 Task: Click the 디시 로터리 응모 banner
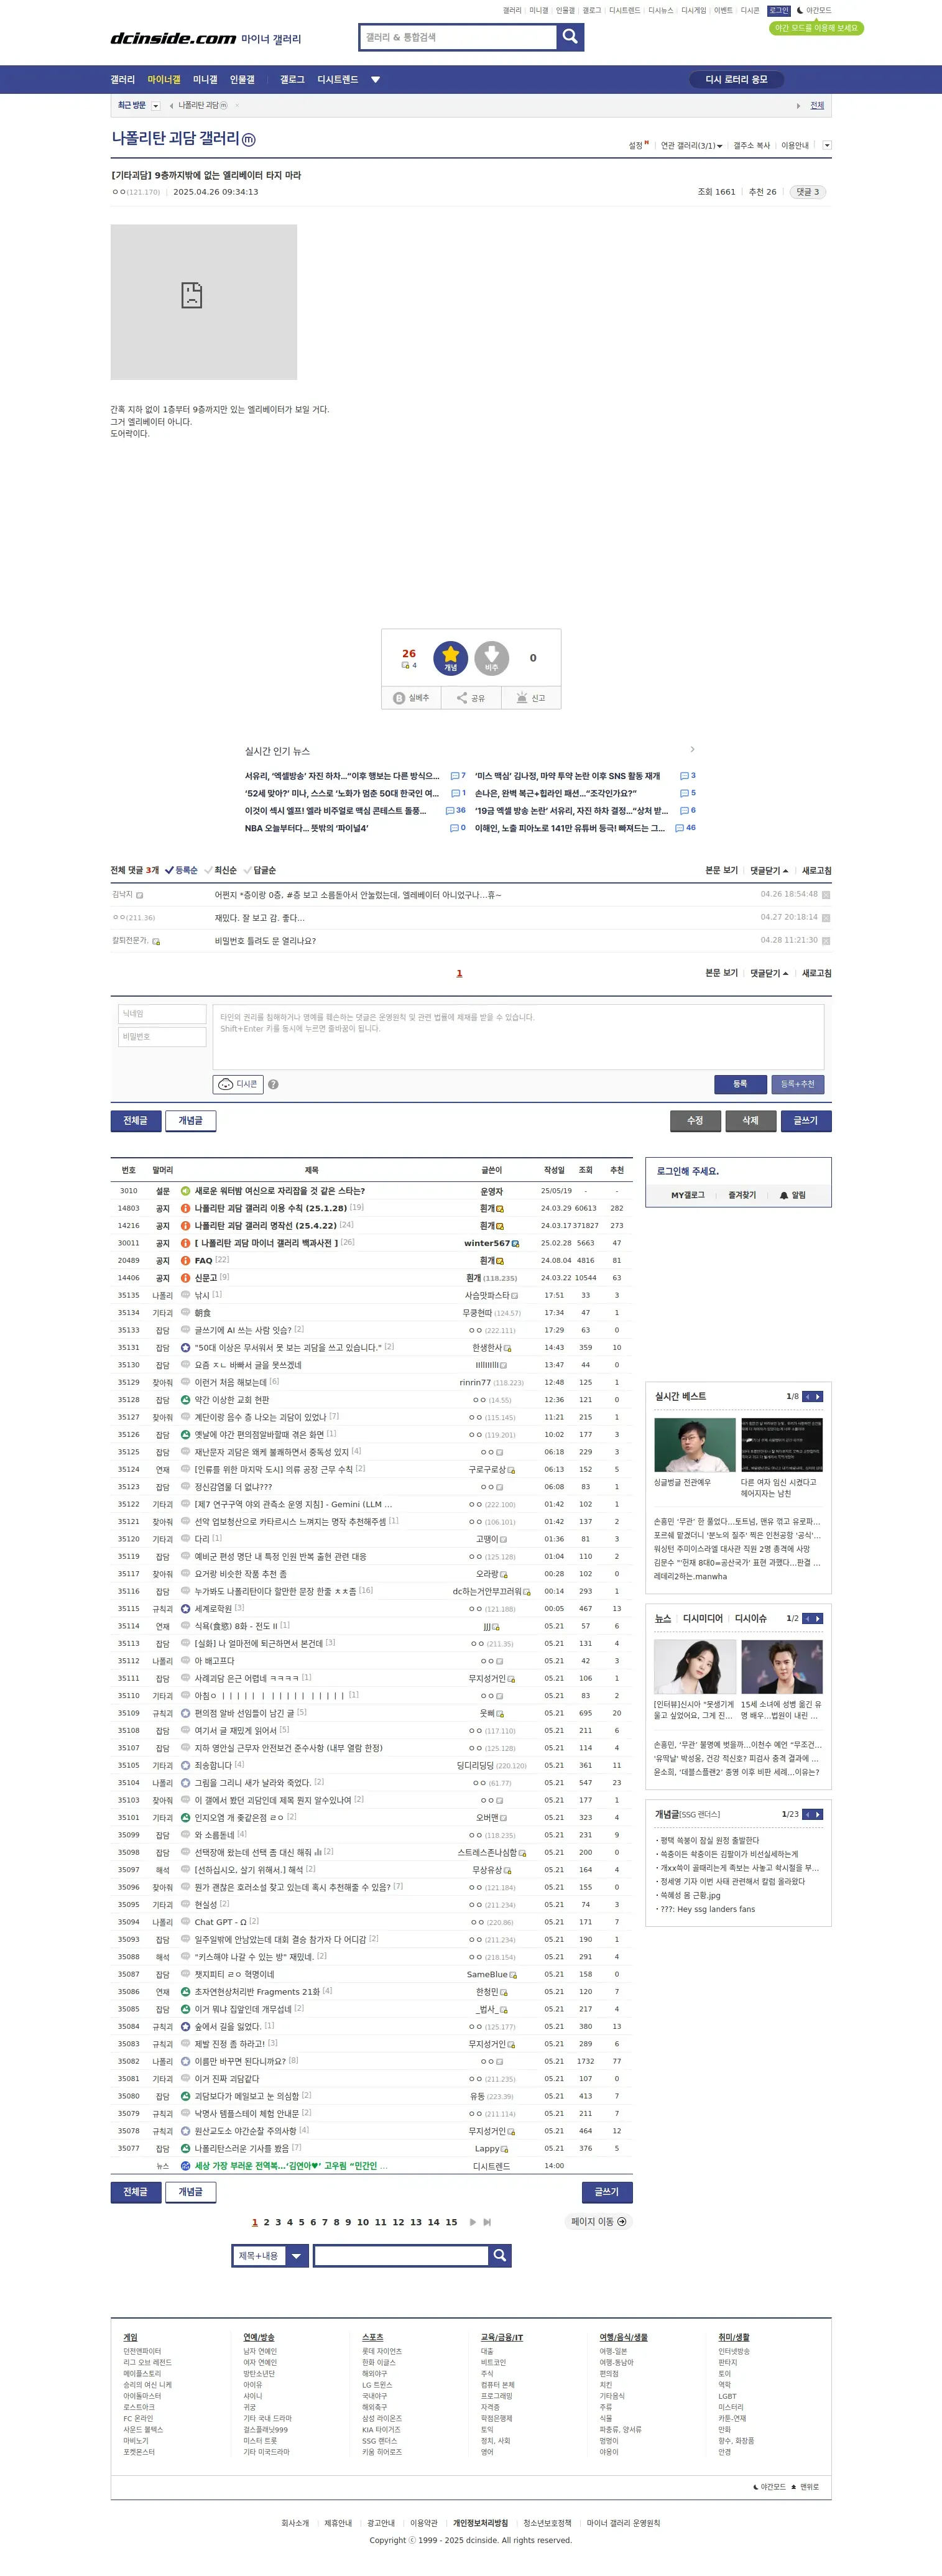tap(736, 80)
